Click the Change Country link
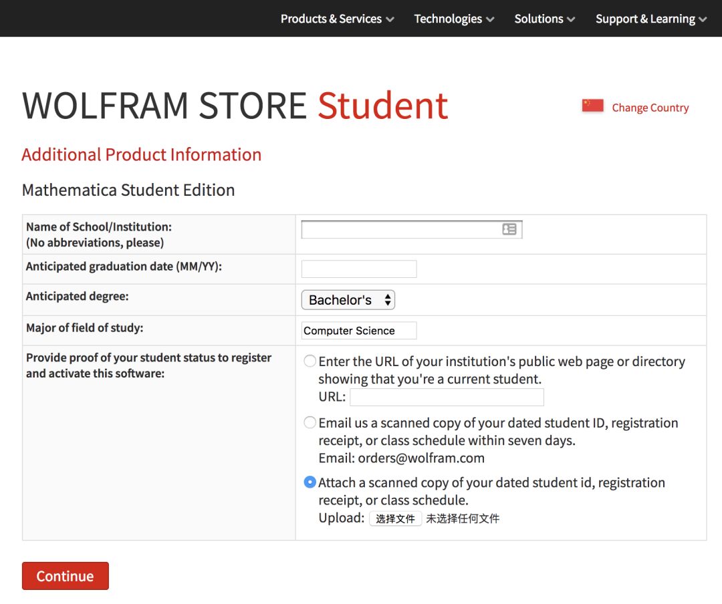Screen dimensions: 722x604 [650, 108]
